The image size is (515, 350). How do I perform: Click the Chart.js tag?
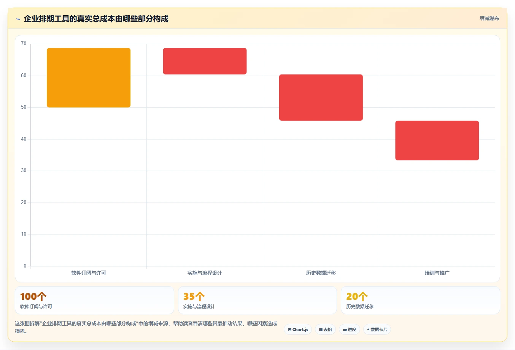pos(298,329)
